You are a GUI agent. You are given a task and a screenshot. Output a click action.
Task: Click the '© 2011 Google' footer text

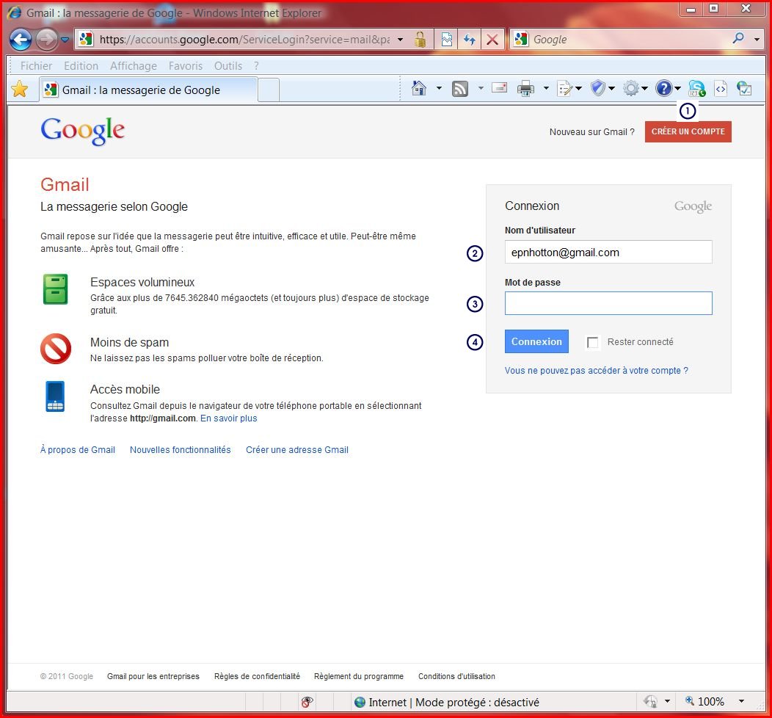pyautogui.click(x=67, y=676)
